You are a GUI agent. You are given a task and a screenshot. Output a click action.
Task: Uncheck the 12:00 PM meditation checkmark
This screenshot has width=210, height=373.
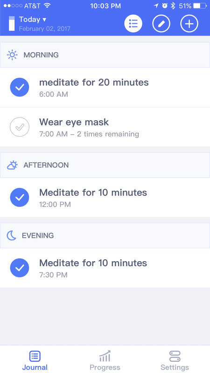coord(20,197)
